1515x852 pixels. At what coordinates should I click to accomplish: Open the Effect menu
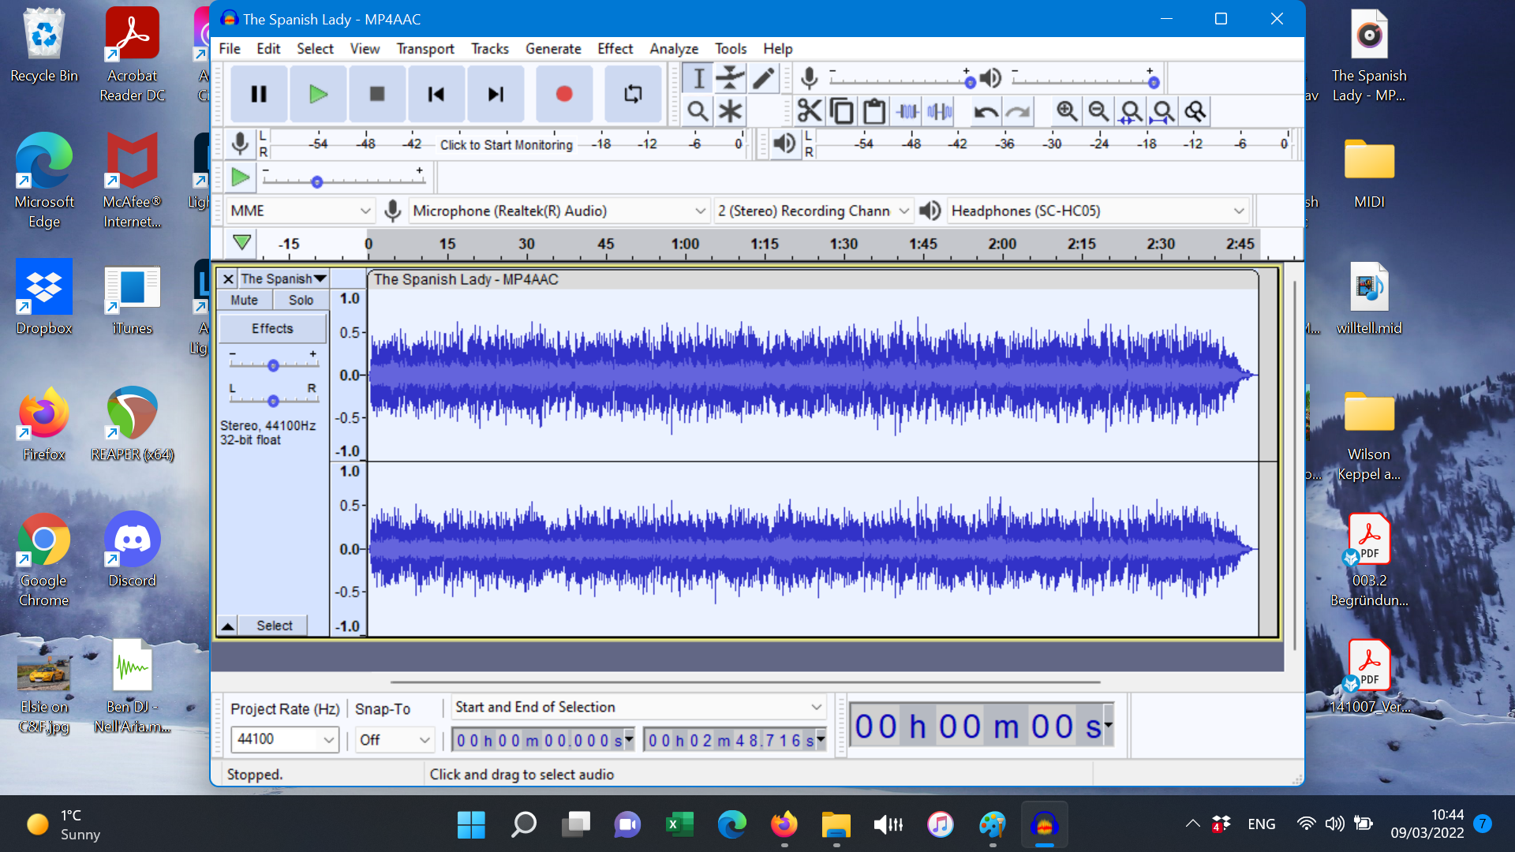point(615,49)
